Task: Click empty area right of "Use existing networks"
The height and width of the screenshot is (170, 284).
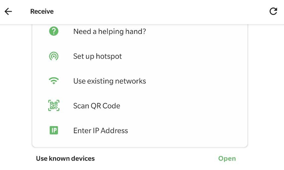Action: [x=195, y=81]
